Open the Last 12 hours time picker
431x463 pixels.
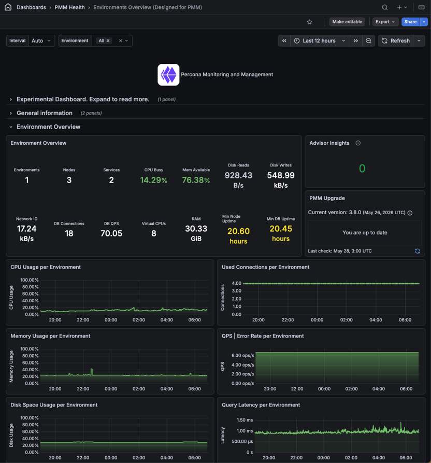coord(320,41)
